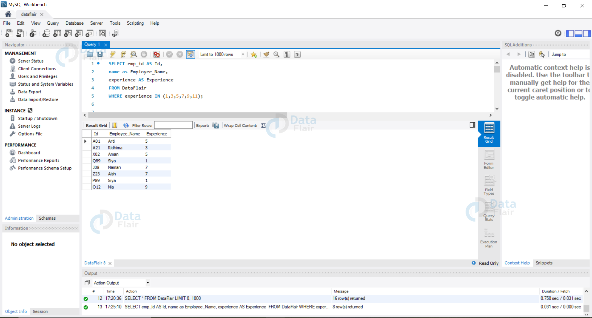Open Performance Reports

click(39, 161)
